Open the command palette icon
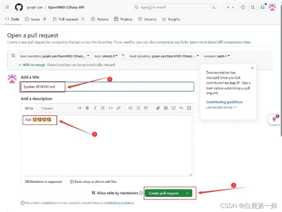 (x=214, y=7)
